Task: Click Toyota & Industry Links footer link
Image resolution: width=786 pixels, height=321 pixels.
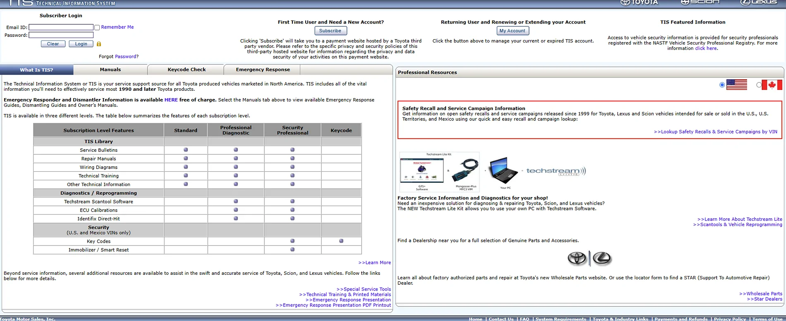Action: [x=621, y=319]
